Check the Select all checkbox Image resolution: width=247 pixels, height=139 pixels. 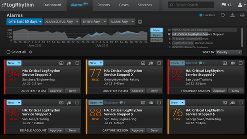[8, 52]
